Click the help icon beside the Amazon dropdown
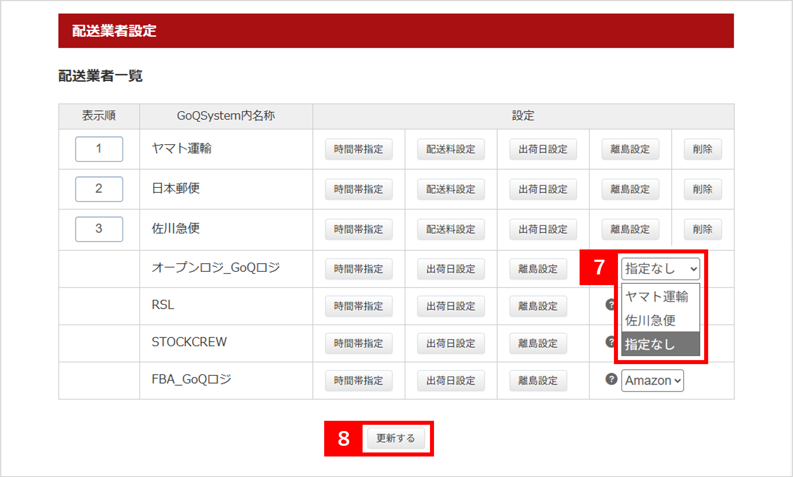Image resolution: width=793 pixels, height=477 pixels. click(611, 379)
